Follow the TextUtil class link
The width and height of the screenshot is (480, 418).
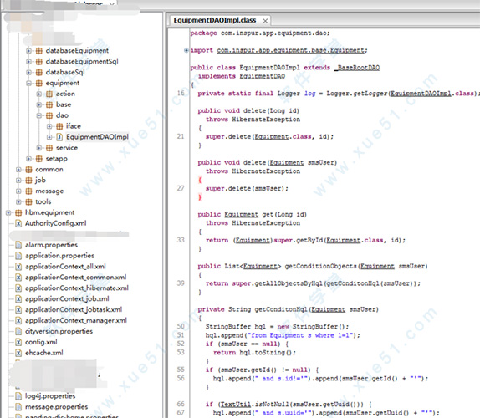(236, 405)
